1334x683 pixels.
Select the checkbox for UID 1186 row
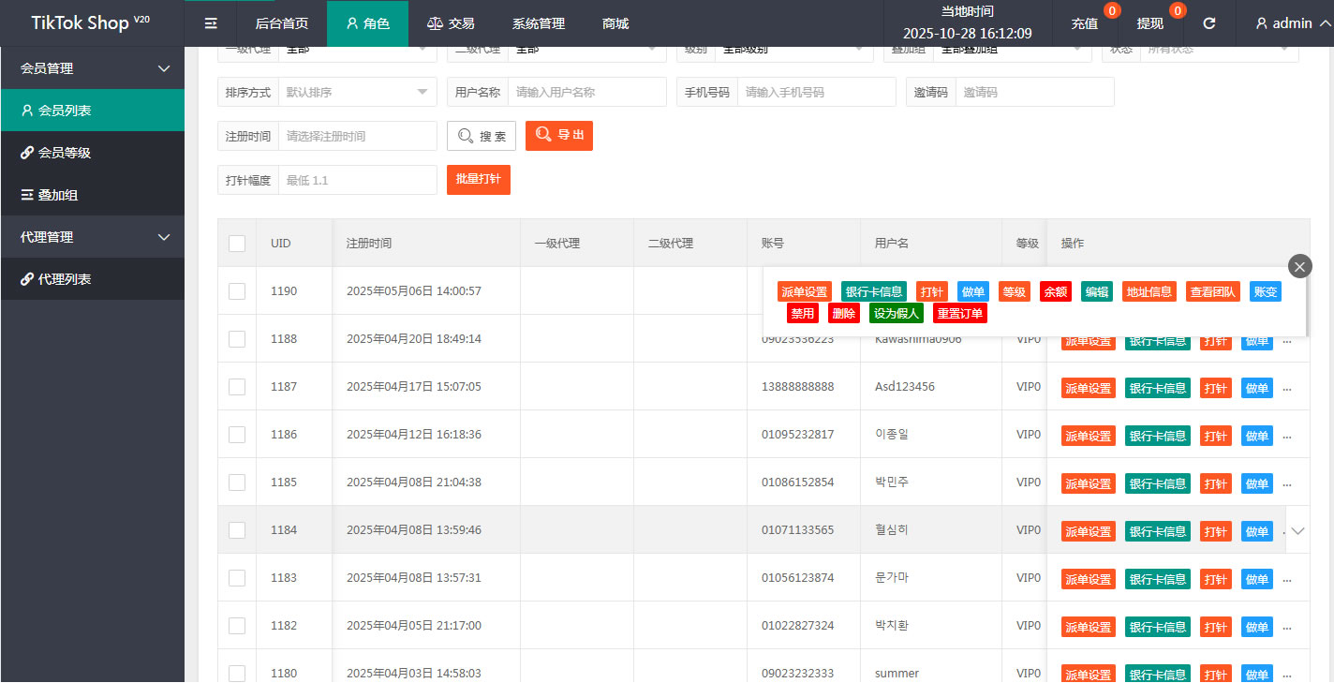click(237, 435)
